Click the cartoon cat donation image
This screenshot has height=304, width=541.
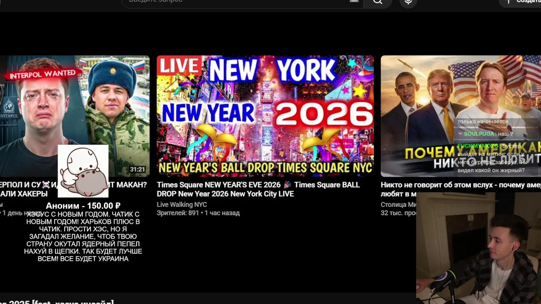click(x=83, y=171)
